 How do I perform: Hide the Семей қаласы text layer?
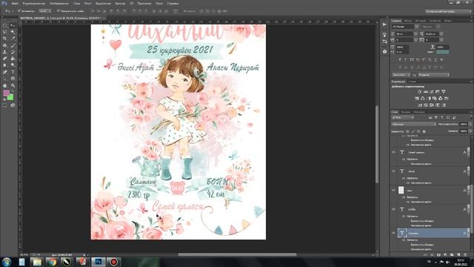click(x=393, y=152)
